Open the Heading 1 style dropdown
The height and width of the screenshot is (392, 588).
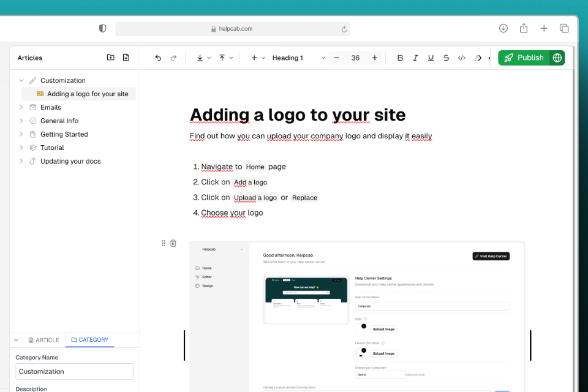click(298, 58)
